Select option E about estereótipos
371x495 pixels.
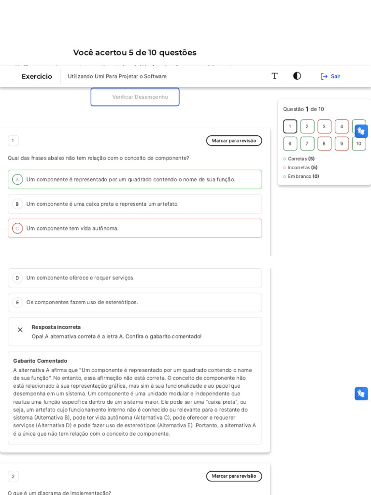(17, 302)
